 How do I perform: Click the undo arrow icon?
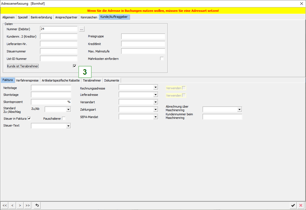pos(37,205)
